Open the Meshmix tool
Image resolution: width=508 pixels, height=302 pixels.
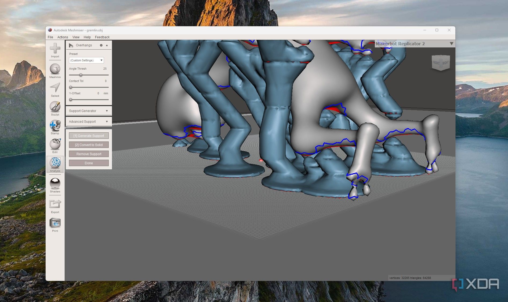tap(55, 71)
